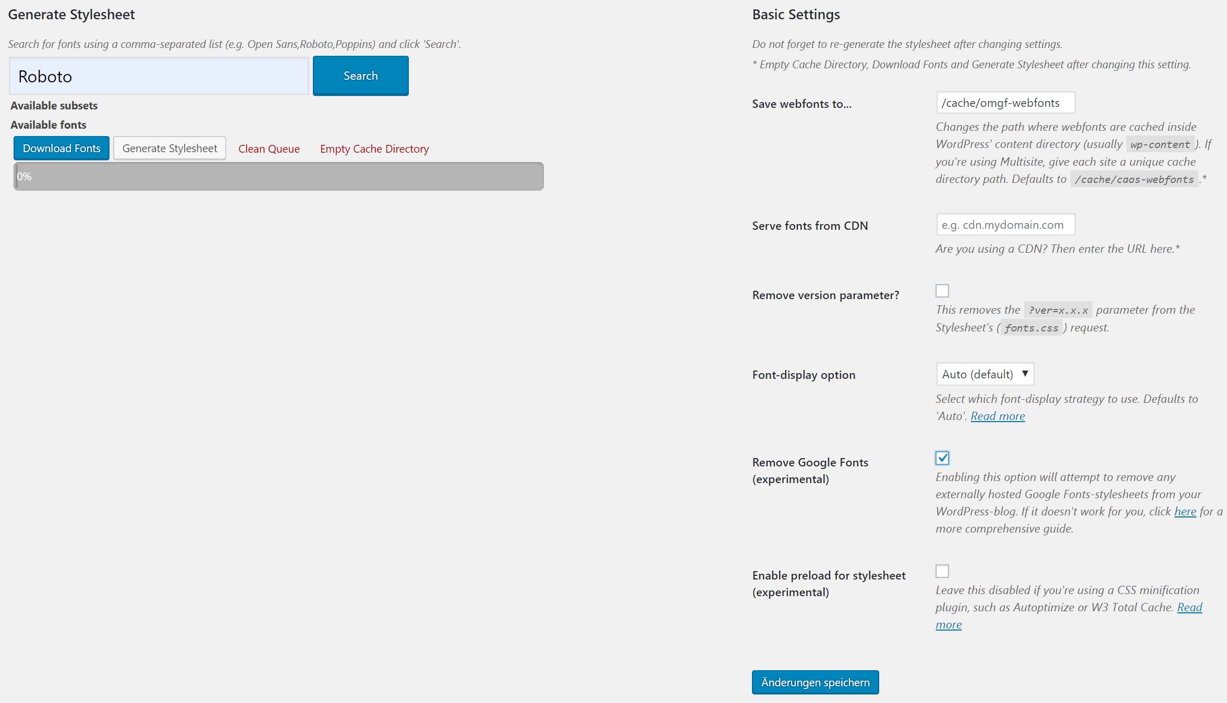Open Read more link about font-display
The image size is (1227, 703).
997,416
